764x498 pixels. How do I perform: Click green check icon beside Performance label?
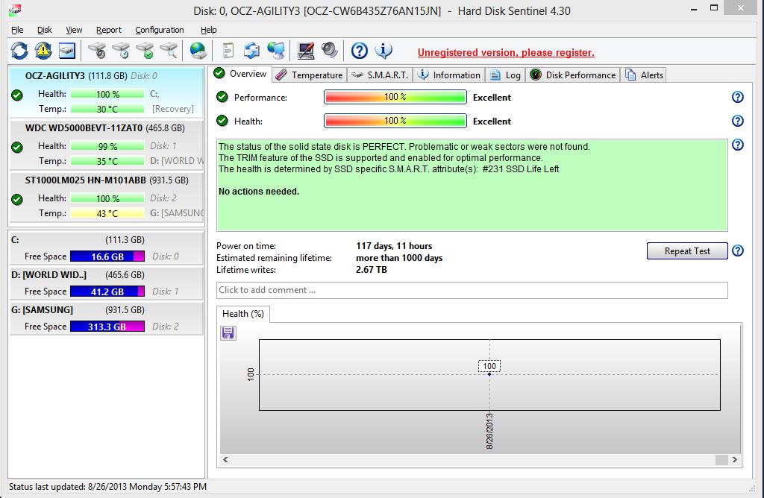click(x=222, y=97)
